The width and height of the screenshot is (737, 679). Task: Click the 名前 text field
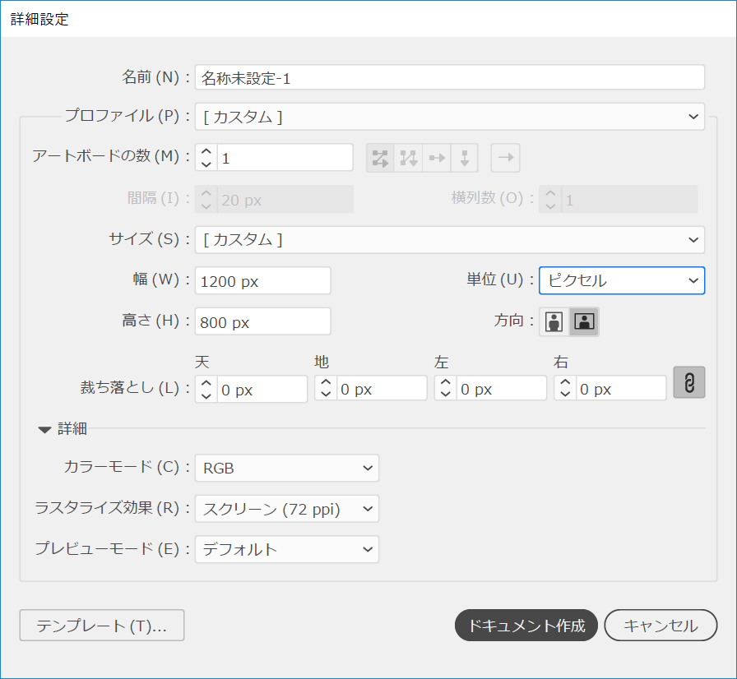pyautogui.click(x=449, y=77)
